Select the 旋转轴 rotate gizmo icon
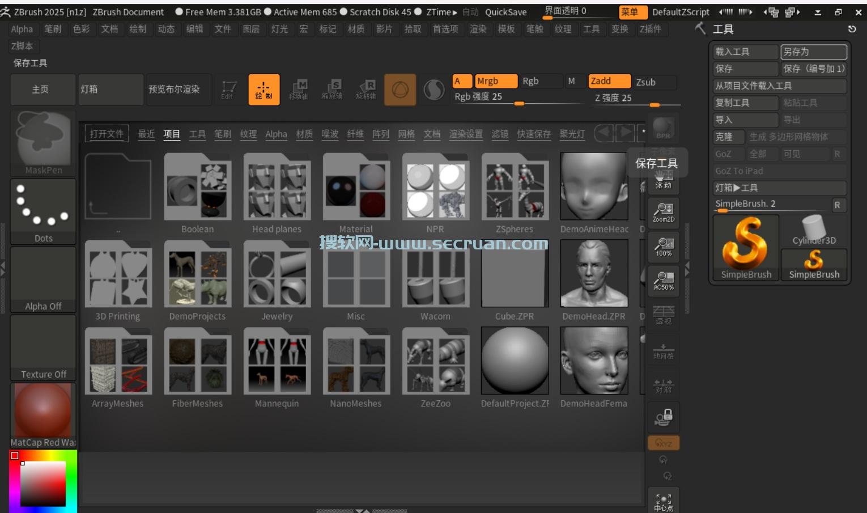867x513 pixels. 366,90
